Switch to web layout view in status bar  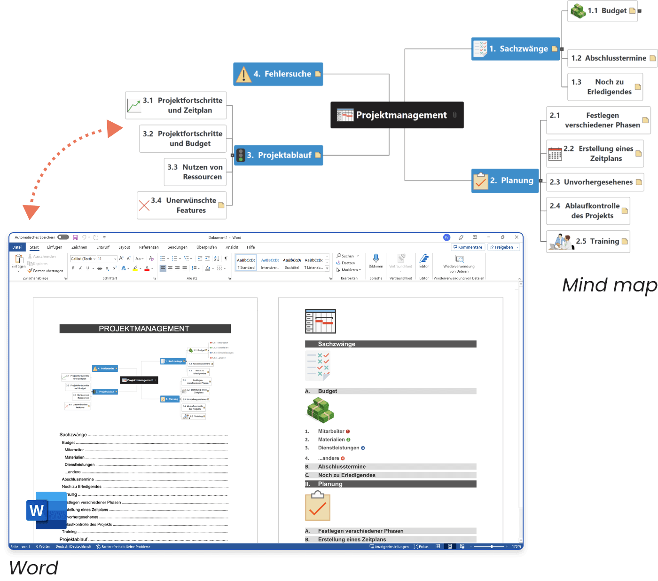[x=462, y=546]
